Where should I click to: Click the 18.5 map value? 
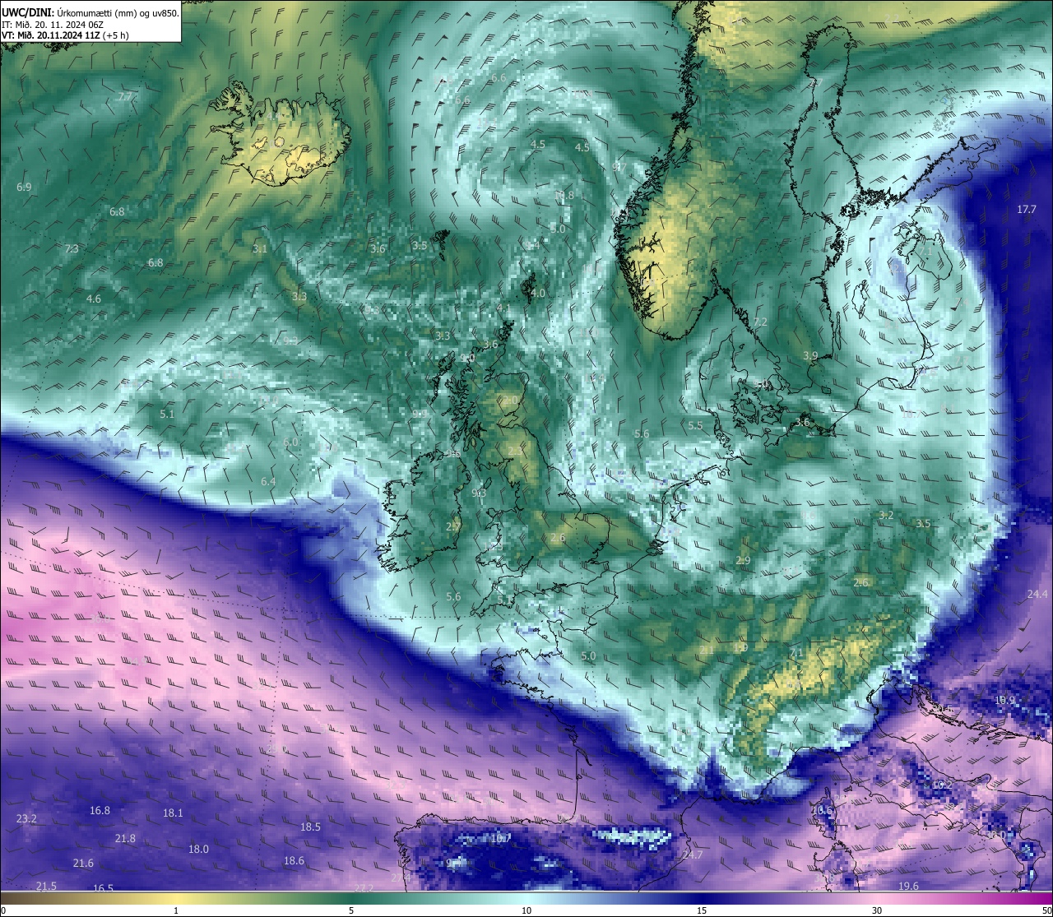click(310, 827)
